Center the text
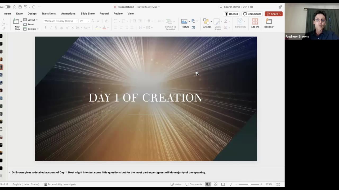Screen dimensions: 339x190 click(x=121, y=27)
